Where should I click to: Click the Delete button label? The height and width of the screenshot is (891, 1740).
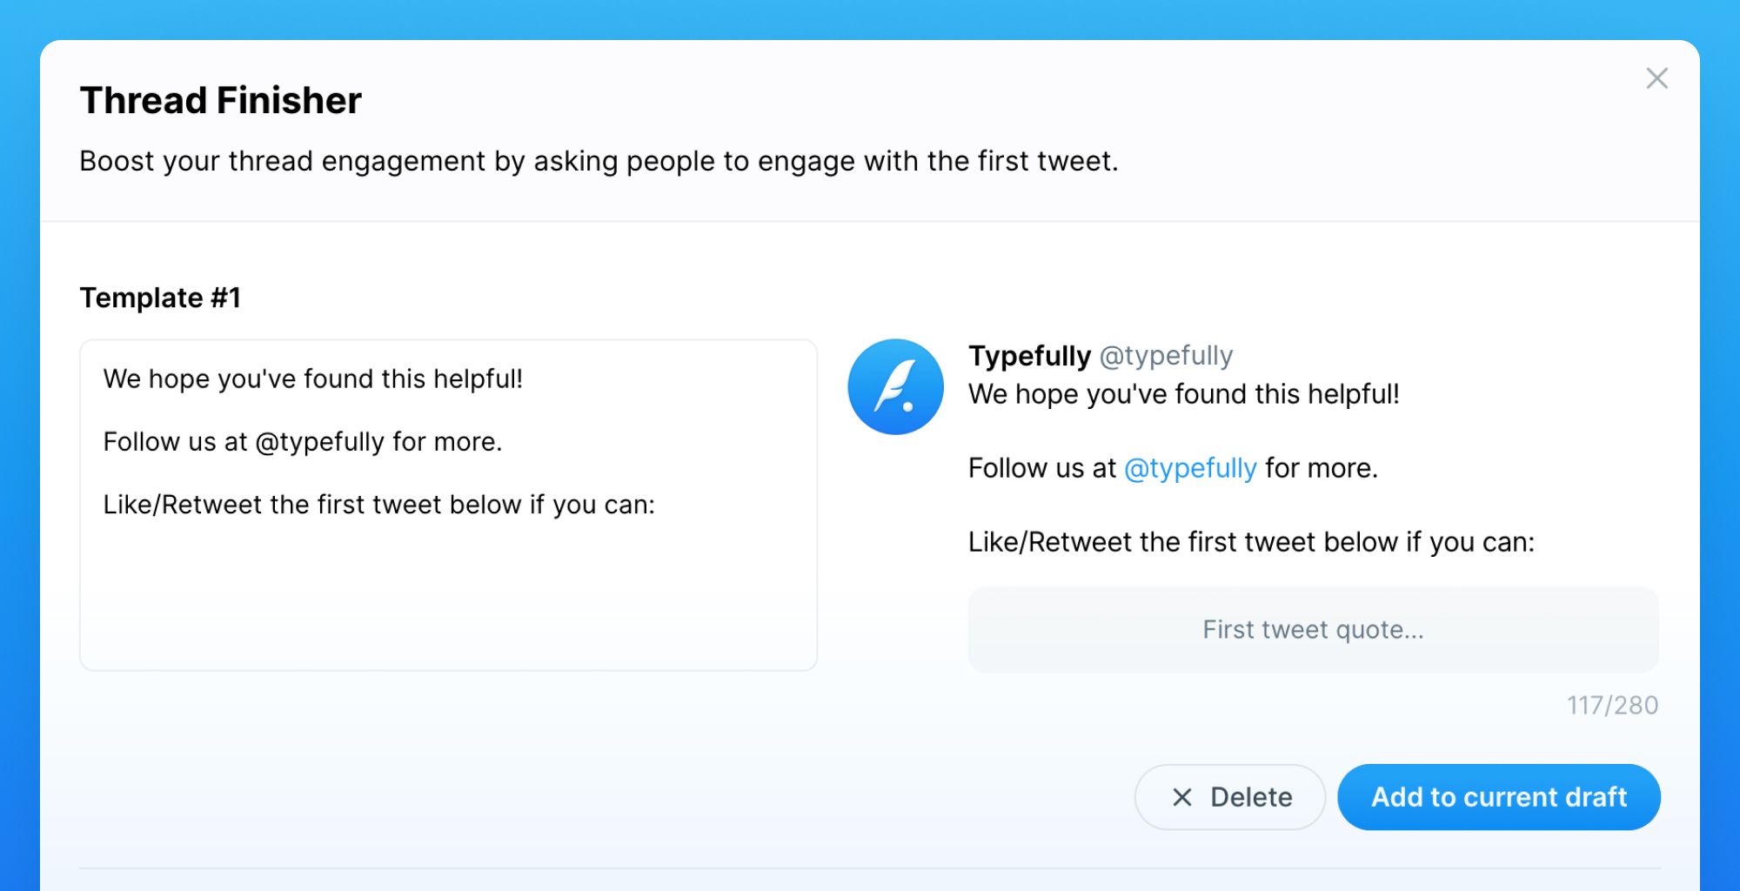[x=1251, y=797]
